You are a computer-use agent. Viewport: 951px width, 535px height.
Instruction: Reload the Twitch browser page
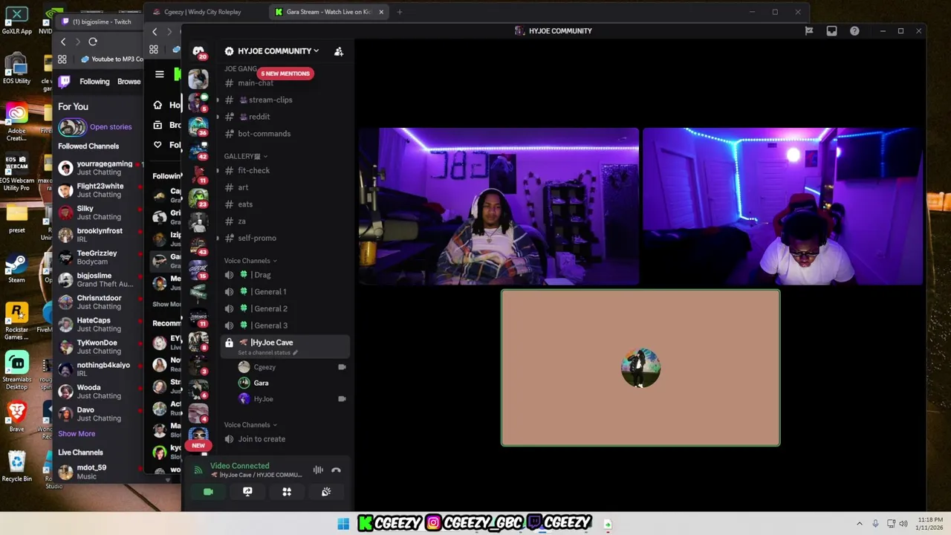tap(93, 42)
